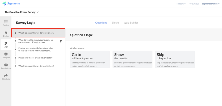The width and height of the screenshot is (222, 106).
Task: Open the Outline sidebar icon
Action: (6, 22)
